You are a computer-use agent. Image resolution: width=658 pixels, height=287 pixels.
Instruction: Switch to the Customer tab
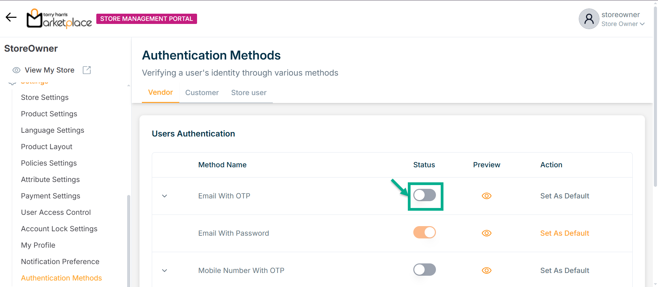(x=202, y=93)
